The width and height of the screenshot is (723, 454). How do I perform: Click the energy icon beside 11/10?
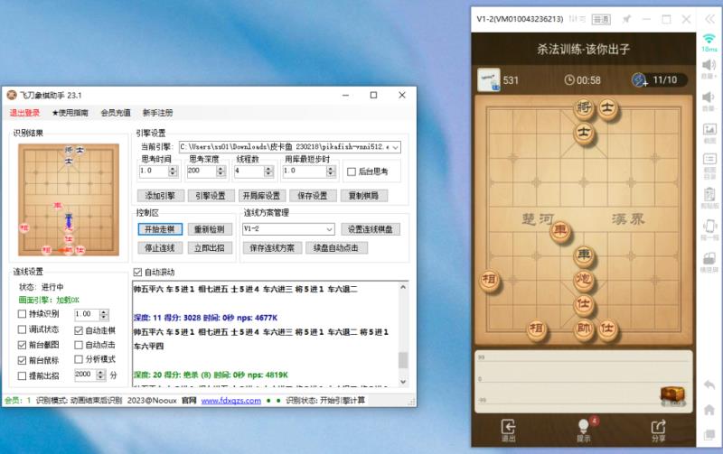pos(640,79)
